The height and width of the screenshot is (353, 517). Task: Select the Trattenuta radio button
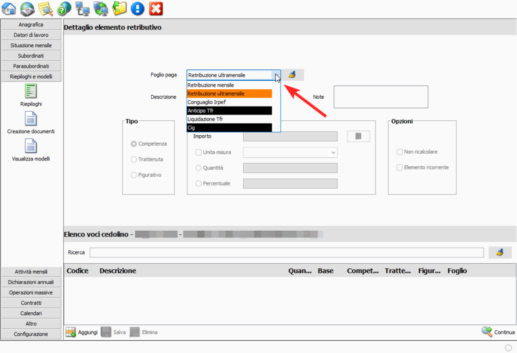(134, 159)
